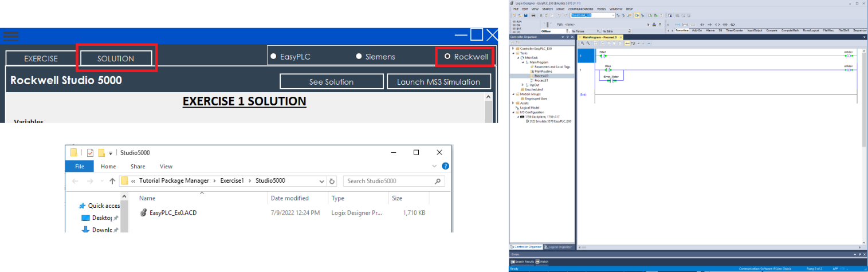This screenshot has height=272, width=868.
Task: Select the Rockwell radio option
Action: [466, 57]
